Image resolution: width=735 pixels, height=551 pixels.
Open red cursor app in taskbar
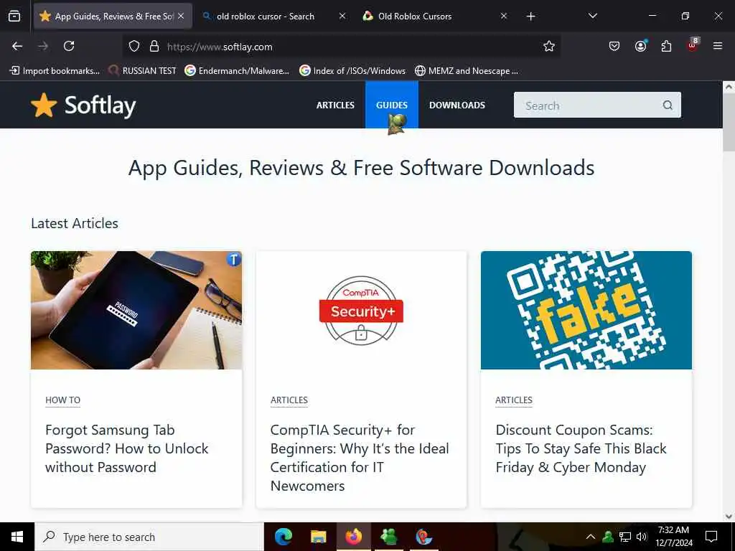(423, 537)
